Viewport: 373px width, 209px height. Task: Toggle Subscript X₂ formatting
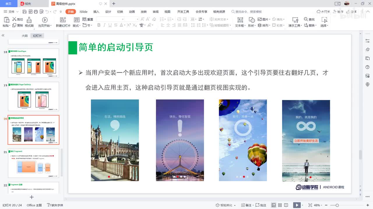[x=134, y=25]
